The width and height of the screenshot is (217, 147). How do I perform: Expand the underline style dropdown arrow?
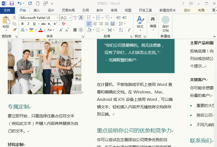coord(39,24)
